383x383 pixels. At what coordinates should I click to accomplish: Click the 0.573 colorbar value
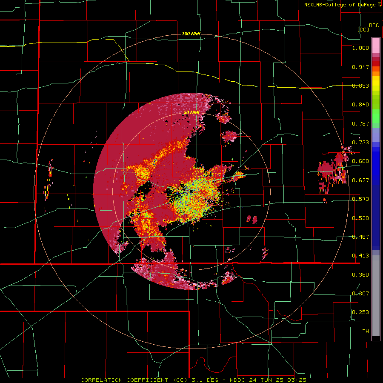pos(360,199)
